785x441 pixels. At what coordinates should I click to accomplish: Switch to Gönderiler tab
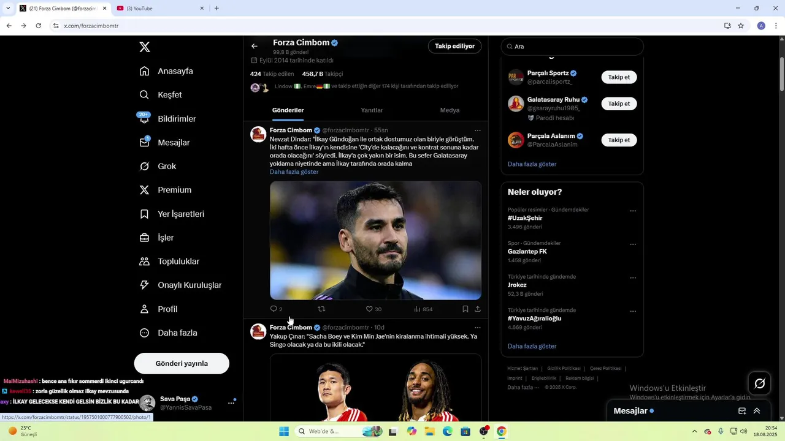288,110
